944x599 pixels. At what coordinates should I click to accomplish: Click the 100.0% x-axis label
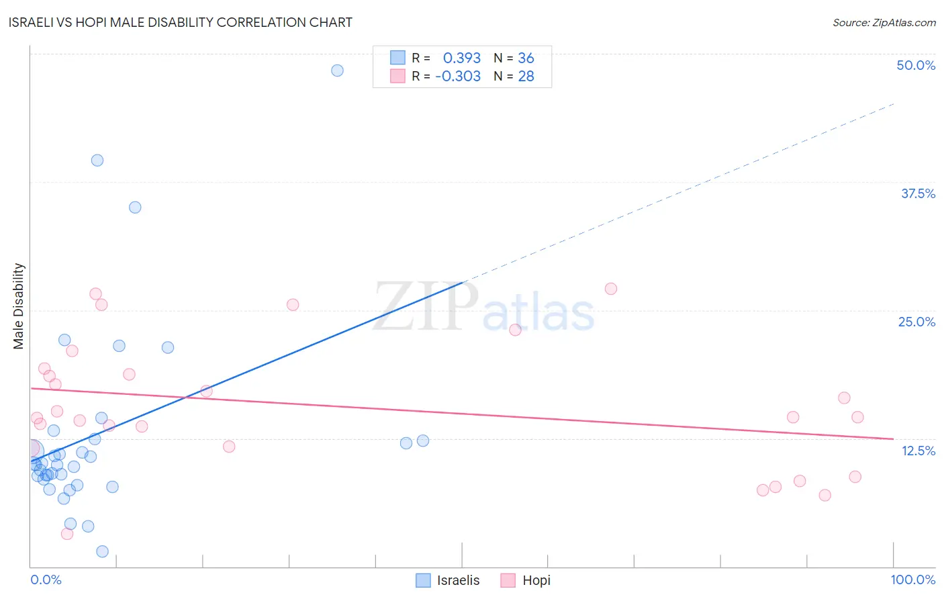pyautogui.click(x=912, y=580)
